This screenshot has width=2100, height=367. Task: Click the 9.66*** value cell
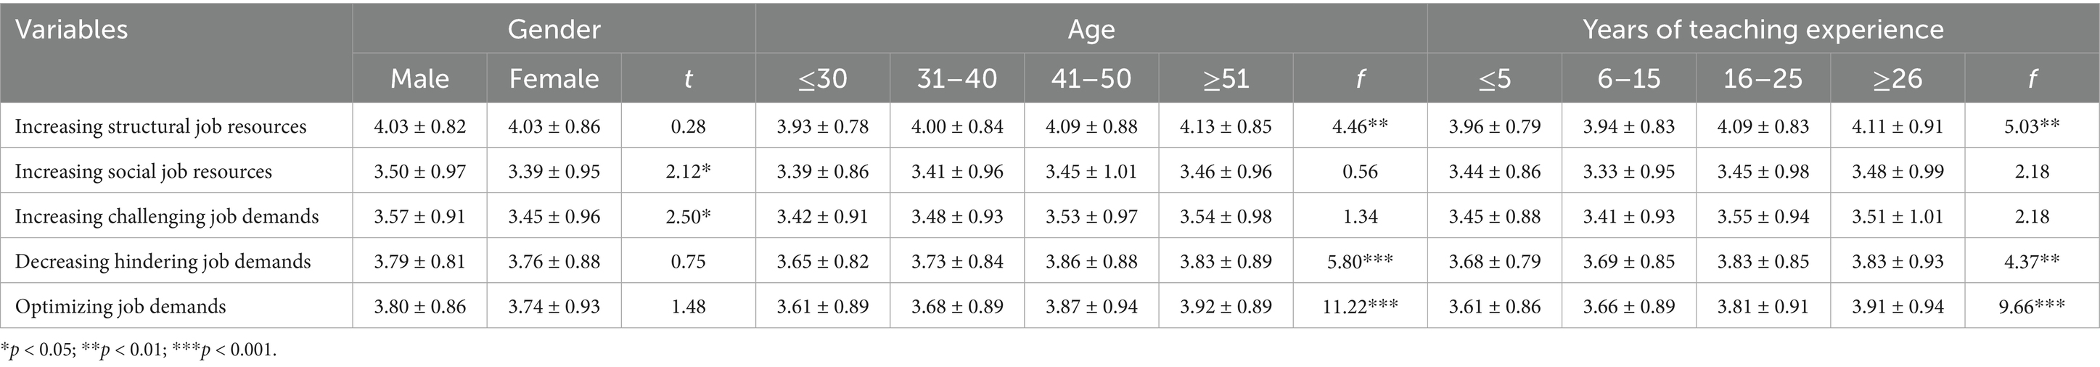tap(2031, 307)
